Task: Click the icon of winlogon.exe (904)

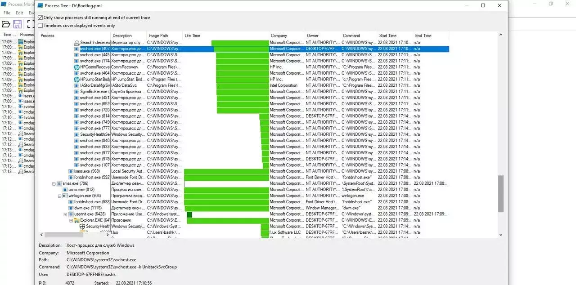Action: (66, 196)
